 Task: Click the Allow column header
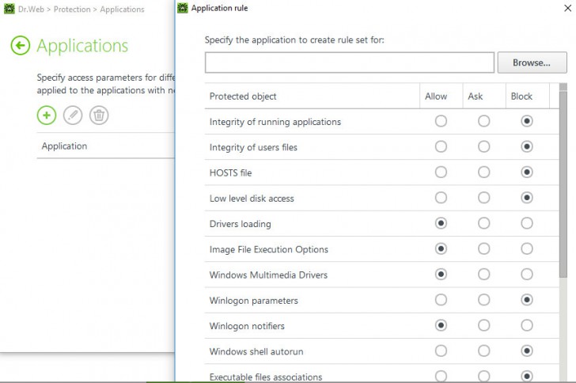pyautogui.click(x=436, y=97)
